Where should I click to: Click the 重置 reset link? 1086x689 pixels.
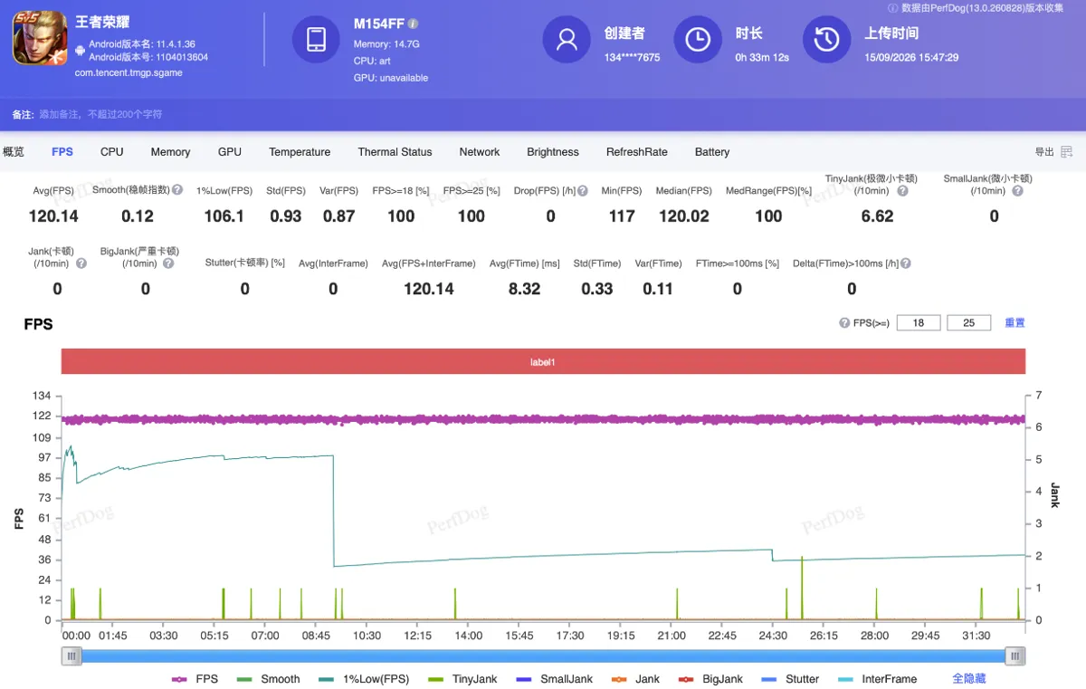(1015, 322)
